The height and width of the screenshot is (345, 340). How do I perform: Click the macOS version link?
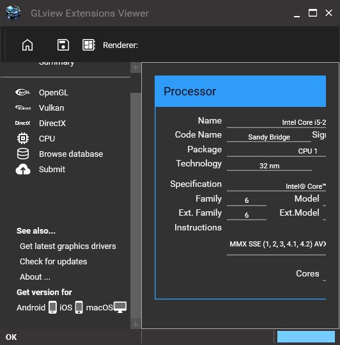tap(100, 308)
